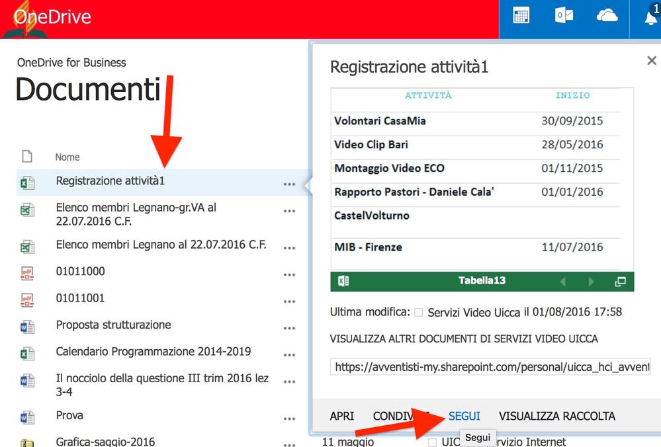The height and width of the screenshot is (447, 661).
Task: Click Excel icon of Elenco membri Legnano al 22.07.2016
Action: pos(28,247)
